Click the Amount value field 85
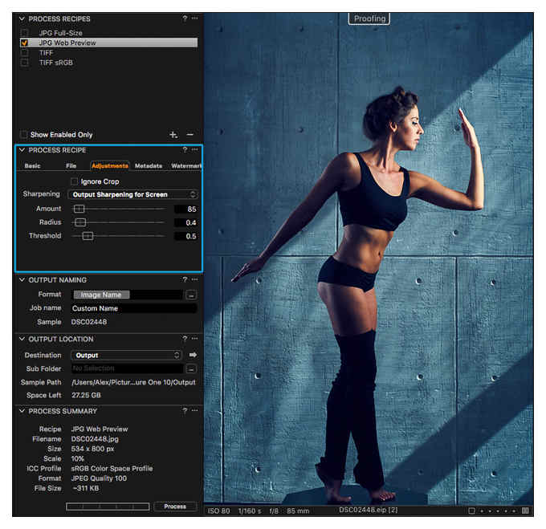This screenshot has width=546, height=529. coord(186,209)
